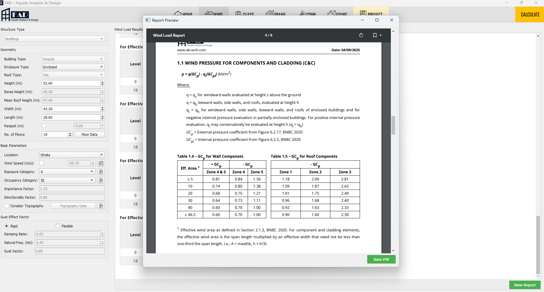Click the Gust Factor field

[70, 251]
